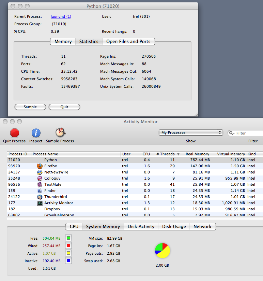This screenshot has width=263, height=281.
Task: Click inside the Filter search field
Action: click(x=249, y=133)
